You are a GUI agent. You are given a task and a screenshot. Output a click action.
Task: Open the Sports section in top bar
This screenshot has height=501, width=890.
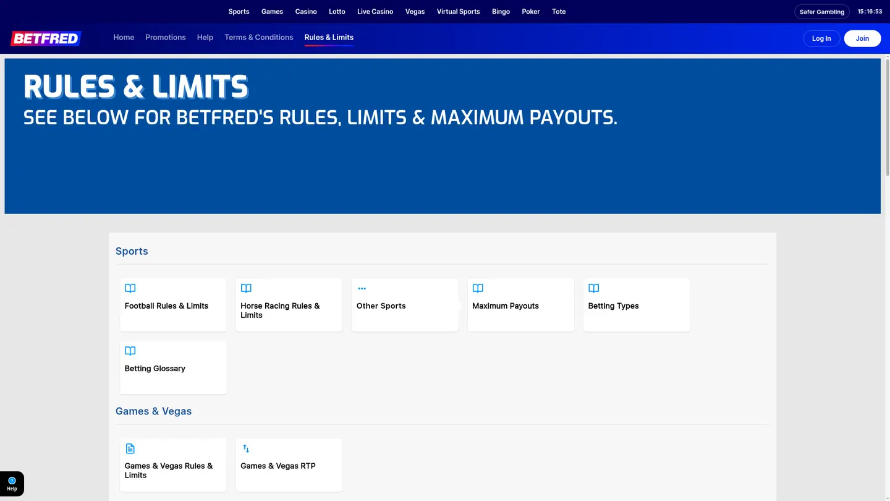click(x=239, y=12)
